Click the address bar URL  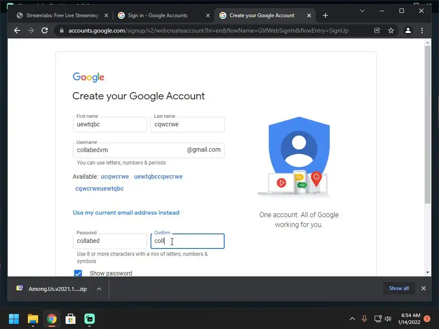click(x=208, y=30)
